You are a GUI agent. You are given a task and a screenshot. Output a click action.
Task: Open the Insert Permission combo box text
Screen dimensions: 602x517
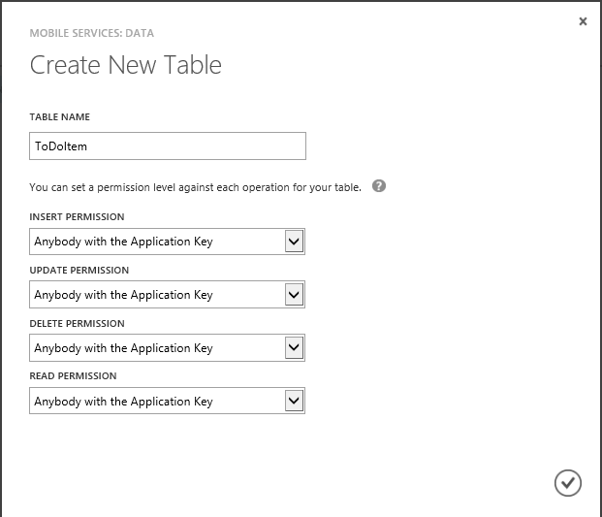coord(155,242)
